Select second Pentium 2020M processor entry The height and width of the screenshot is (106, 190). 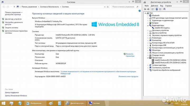pyautogui.click(x=170, y=63)
